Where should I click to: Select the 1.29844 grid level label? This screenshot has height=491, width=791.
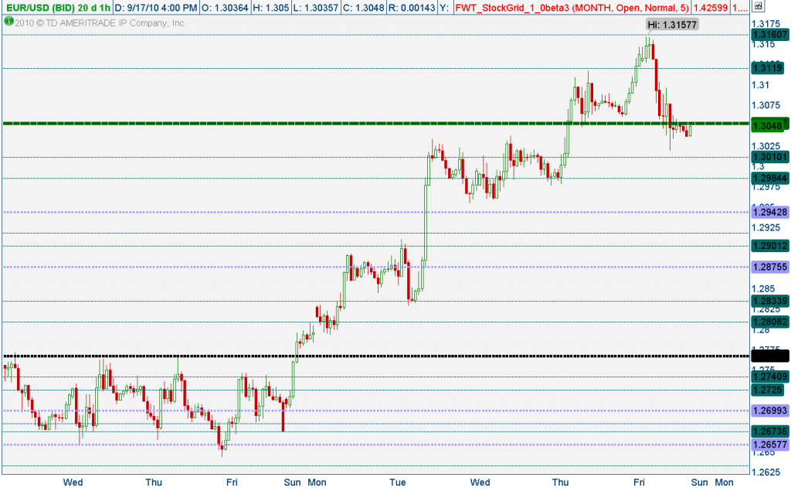769,178
